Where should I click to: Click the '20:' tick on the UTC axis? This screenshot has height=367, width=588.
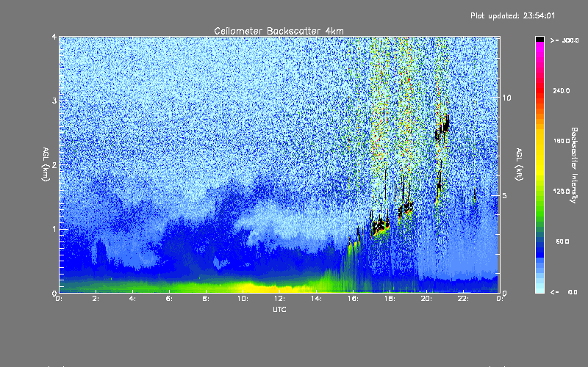tap(426, 299)
